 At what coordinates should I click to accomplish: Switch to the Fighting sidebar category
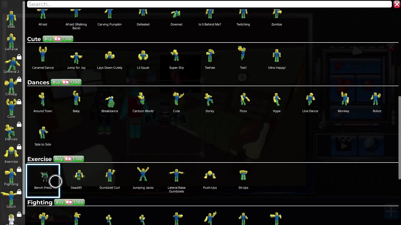coord(11,177)
